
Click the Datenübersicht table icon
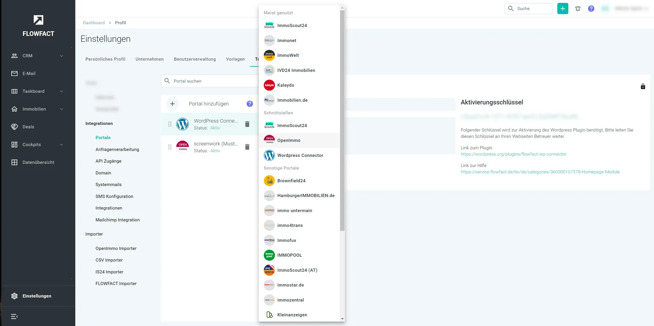point(14,162)
